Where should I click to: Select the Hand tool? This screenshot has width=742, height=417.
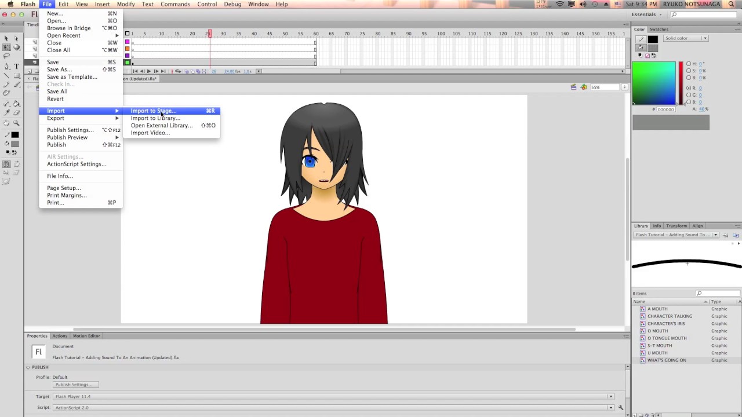(x=6, y=122)
